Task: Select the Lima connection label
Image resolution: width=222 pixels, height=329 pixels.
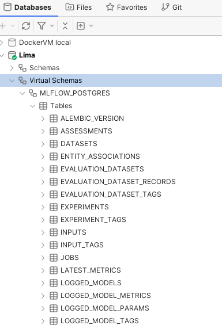Action: click(27, 55)
